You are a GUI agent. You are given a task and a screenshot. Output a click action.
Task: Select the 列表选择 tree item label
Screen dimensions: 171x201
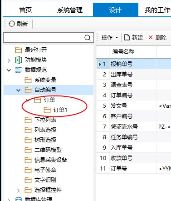pos(45,130)
